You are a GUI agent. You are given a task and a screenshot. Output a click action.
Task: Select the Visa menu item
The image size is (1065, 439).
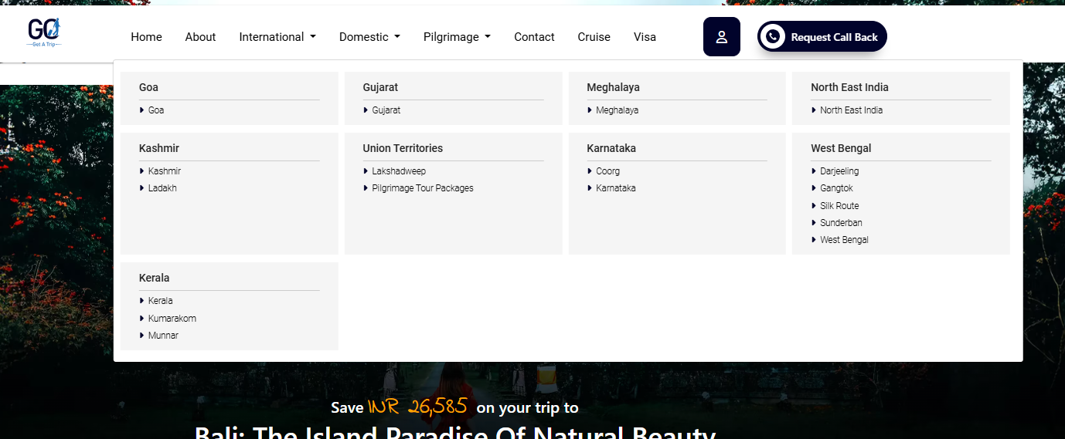tap(645, 37)
